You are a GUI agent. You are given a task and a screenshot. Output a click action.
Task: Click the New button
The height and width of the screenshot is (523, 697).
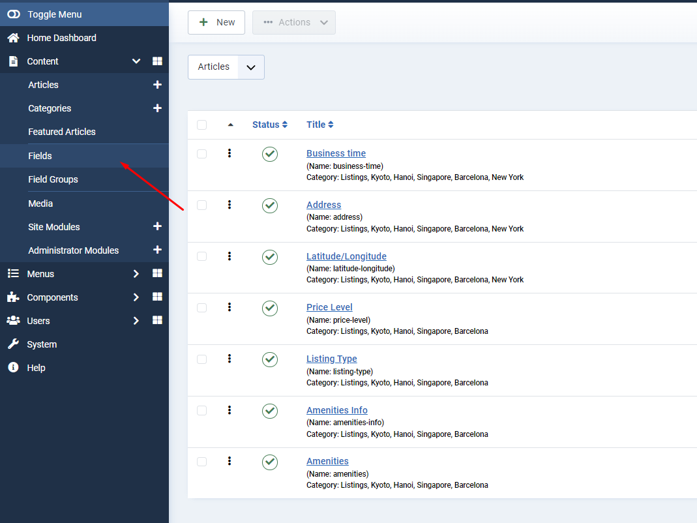point(216,22)
